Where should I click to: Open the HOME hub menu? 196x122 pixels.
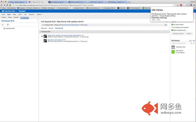coord(3,14)
